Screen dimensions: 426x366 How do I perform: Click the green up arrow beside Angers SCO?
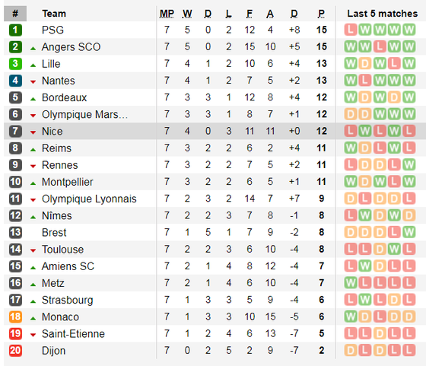click(33, 49)
